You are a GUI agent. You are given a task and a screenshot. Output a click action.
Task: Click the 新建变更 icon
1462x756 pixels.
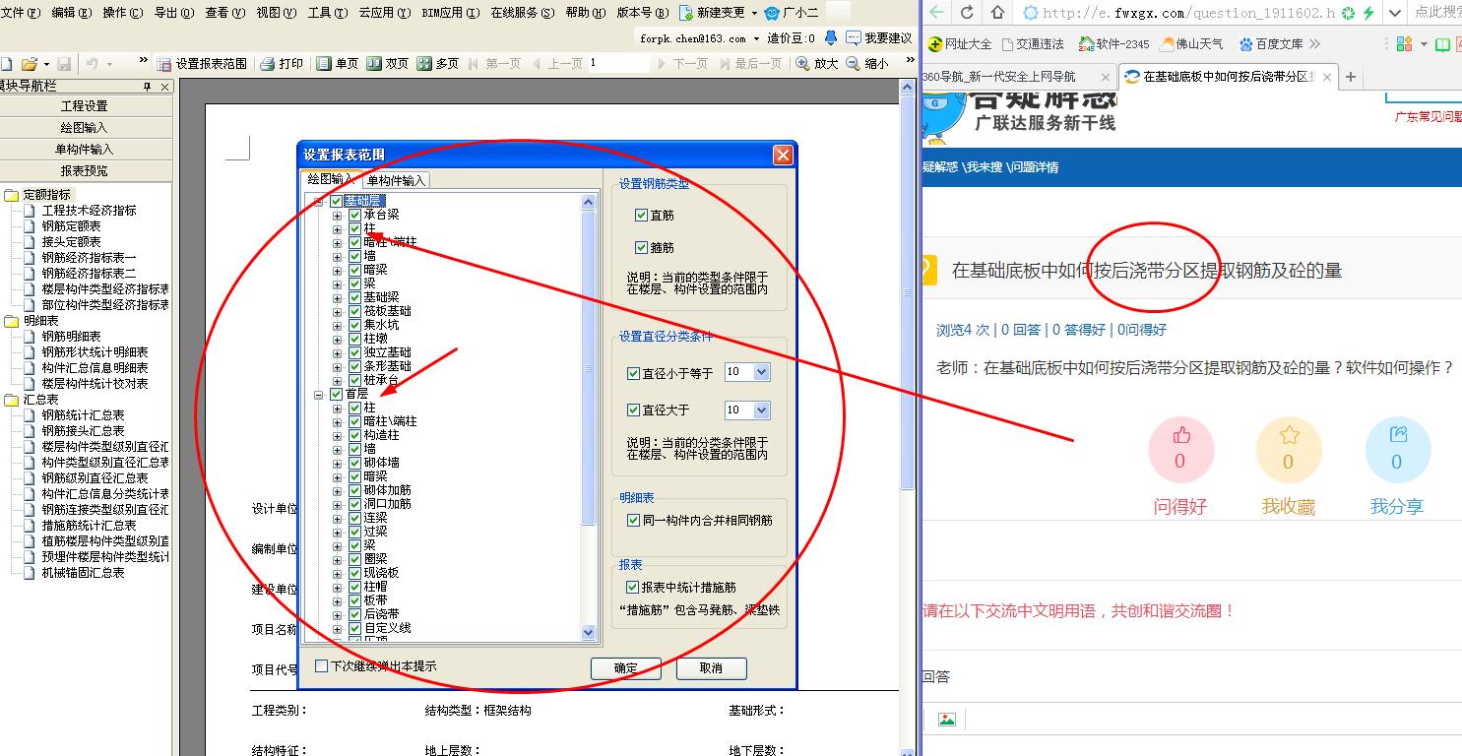[686, 13]
